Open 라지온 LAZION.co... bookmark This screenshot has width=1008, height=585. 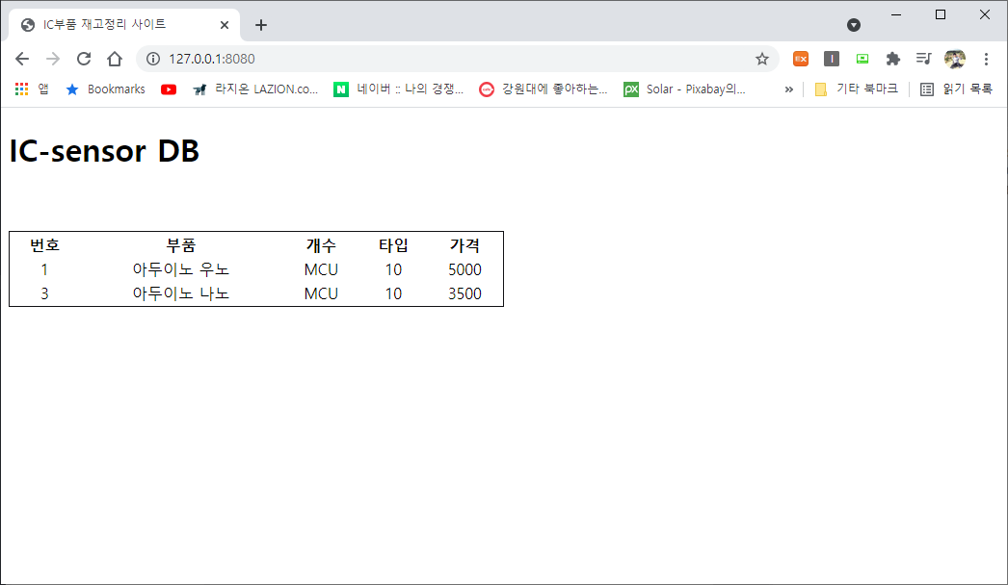click(255, 89)
